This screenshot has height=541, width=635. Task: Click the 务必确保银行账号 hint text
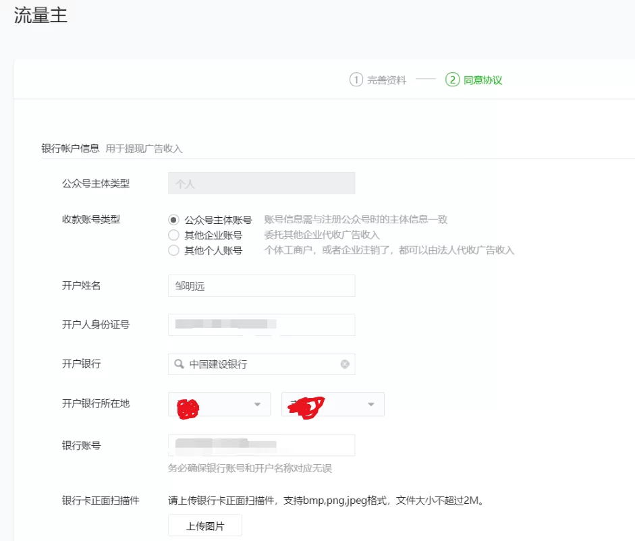tap(250, 468)
